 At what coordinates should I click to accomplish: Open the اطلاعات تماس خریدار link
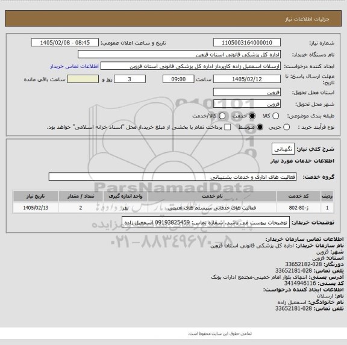pos(74,66)
